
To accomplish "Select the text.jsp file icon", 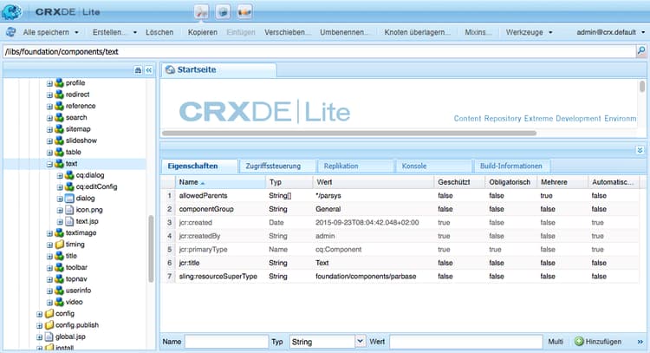I will coord(69,221).
